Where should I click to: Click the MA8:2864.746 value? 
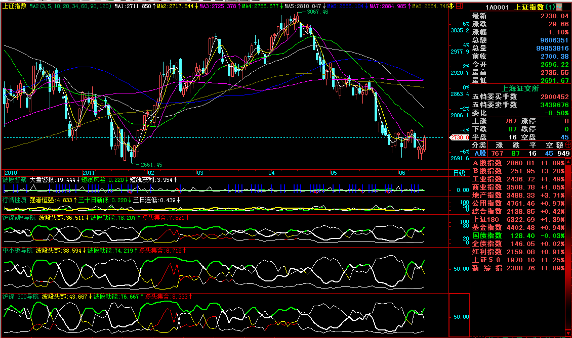(430, 6)
